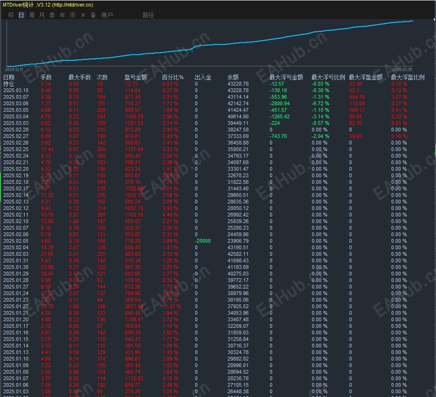This screenshot has width=436, height=397.
Task: Open the 备 notes tab
Action: tap(93, 15)
